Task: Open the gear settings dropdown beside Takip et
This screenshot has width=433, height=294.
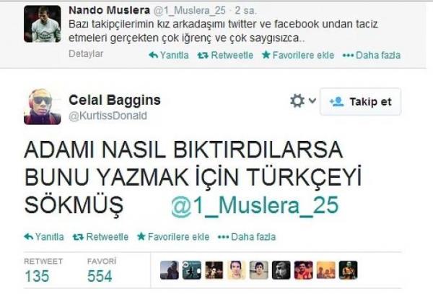Action: tap(303, 101)
